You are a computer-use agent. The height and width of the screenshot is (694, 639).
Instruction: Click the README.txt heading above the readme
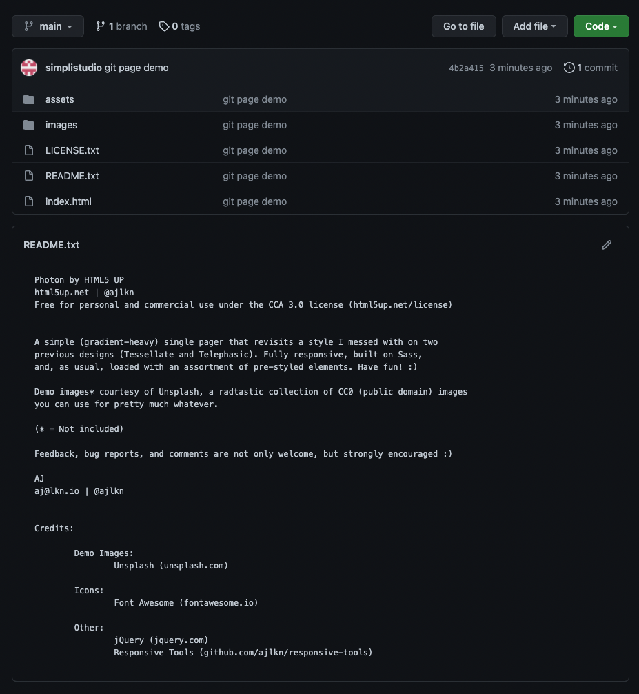click(x=51, y=245)
